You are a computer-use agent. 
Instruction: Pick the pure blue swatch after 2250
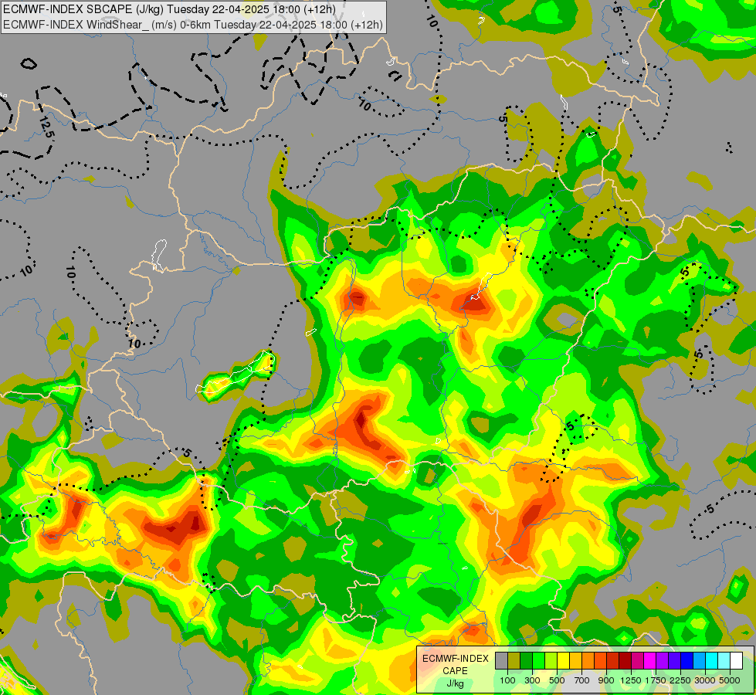pos(687,660)
